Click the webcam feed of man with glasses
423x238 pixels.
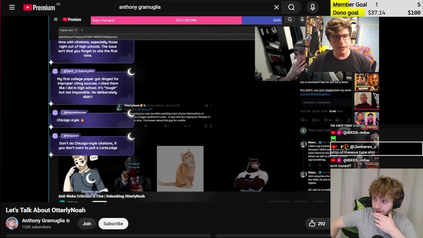tap(342, 44)
